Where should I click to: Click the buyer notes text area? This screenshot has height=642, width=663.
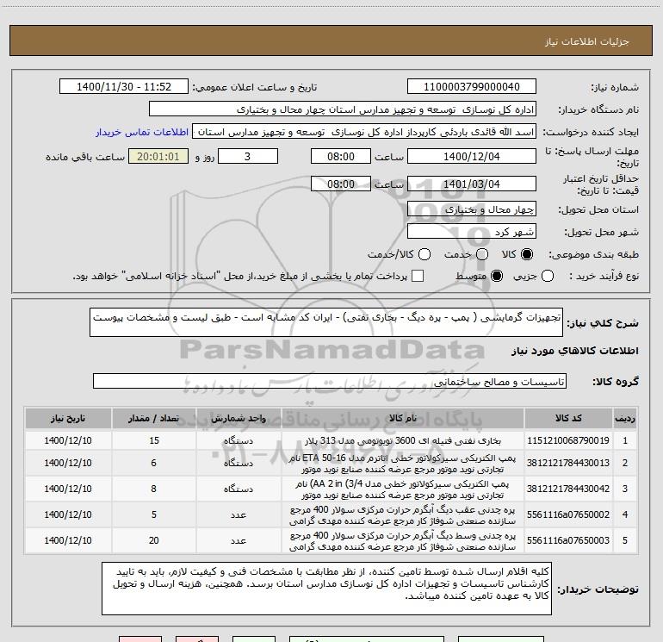326,589
